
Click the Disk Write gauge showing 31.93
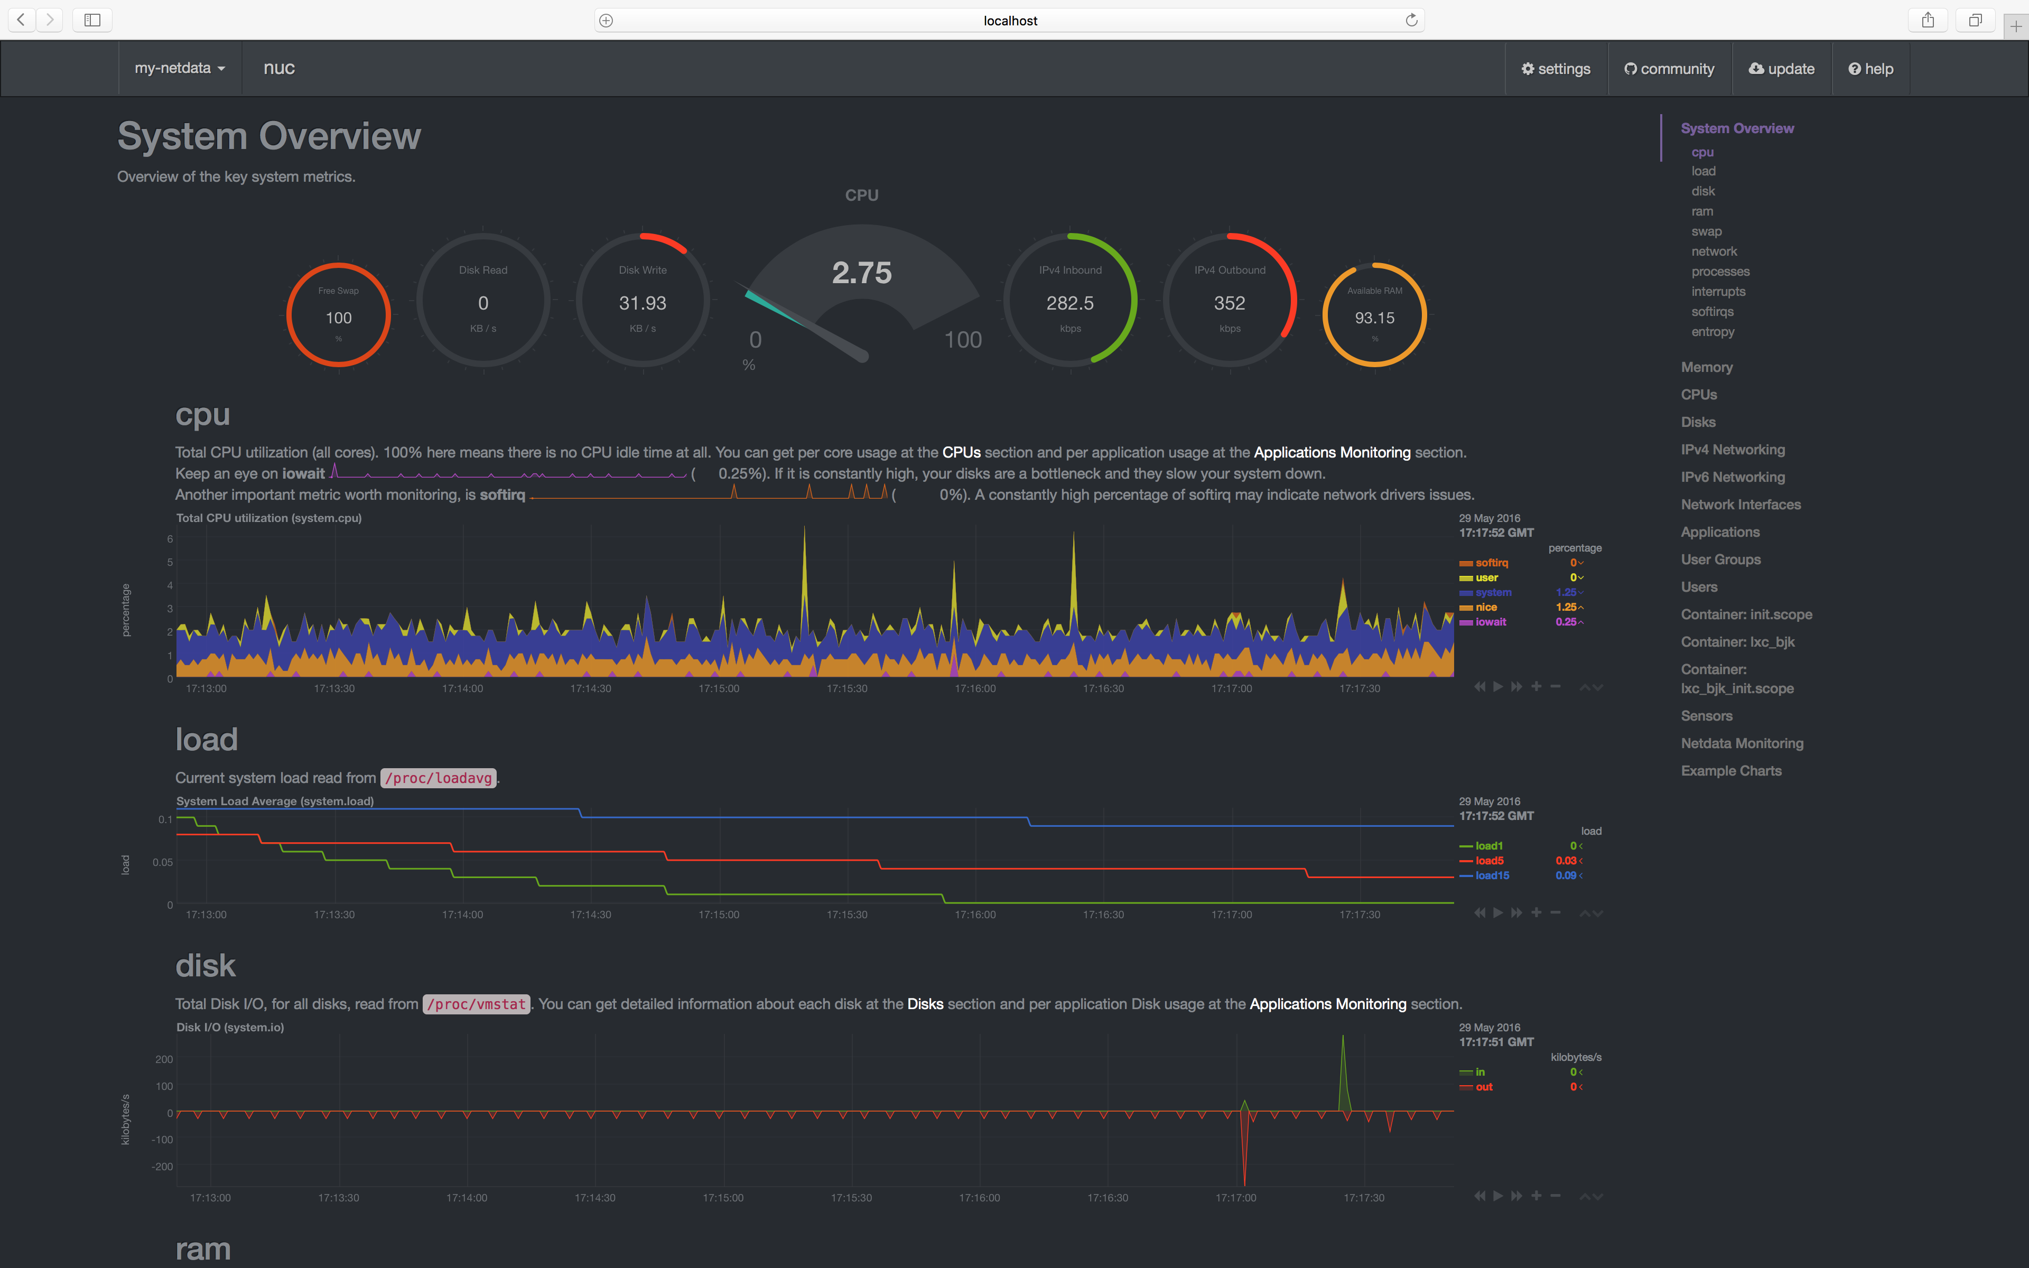(x=642, y=300)
